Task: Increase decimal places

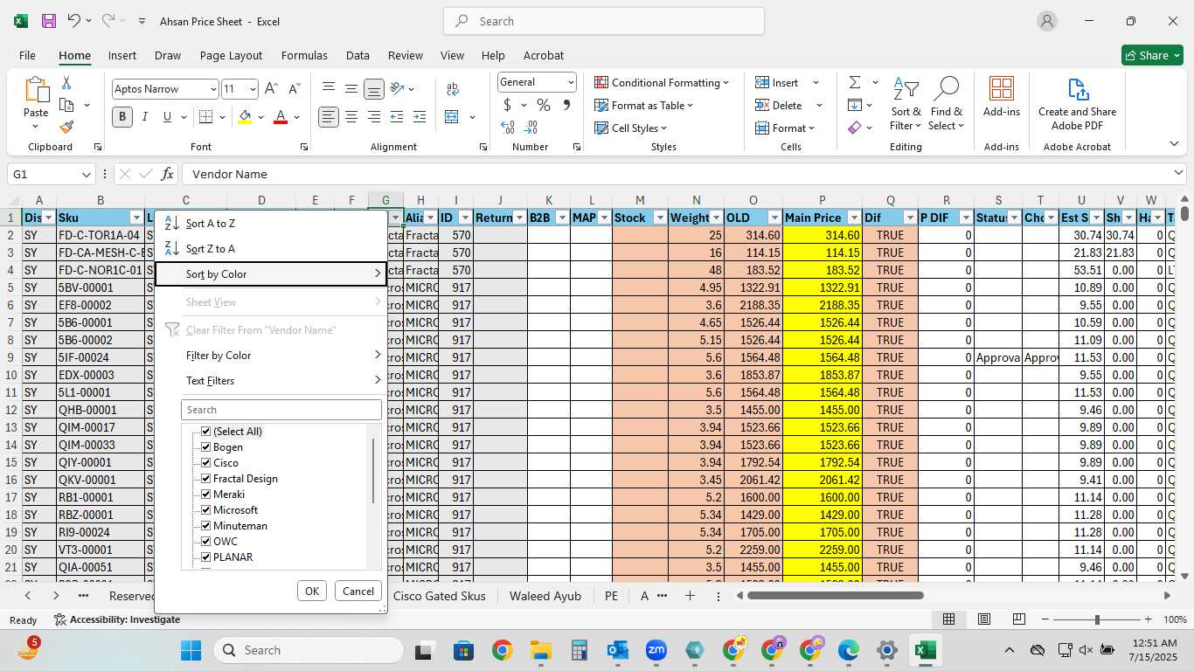Action: click(508, 128)
